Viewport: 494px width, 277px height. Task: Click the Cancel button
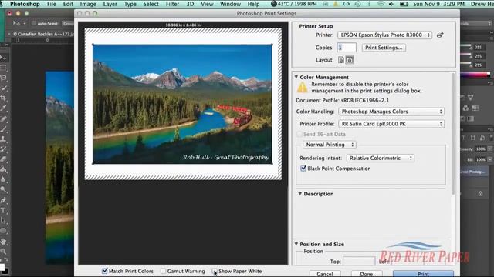pyautogui.click(x=325, y=274)
